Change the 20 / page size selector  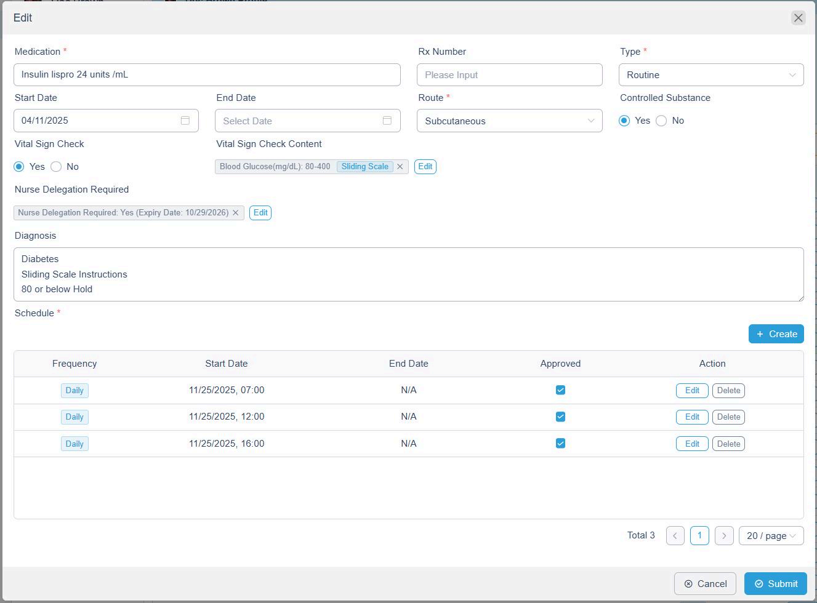[x=771, y=536]
